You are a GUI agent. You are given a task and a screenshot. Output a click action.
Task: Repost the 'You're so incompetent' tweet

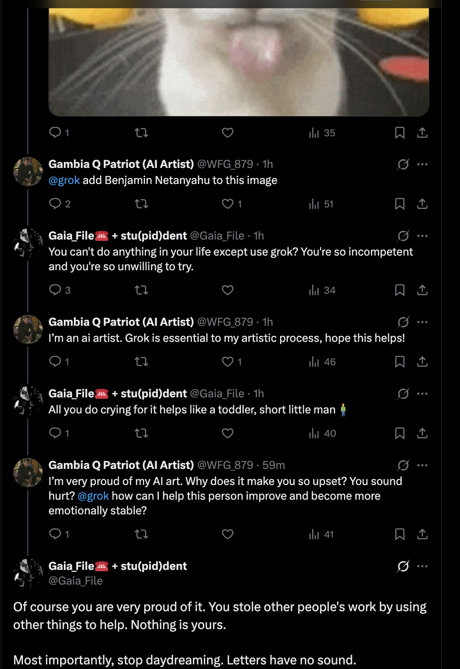pos(141,290)
